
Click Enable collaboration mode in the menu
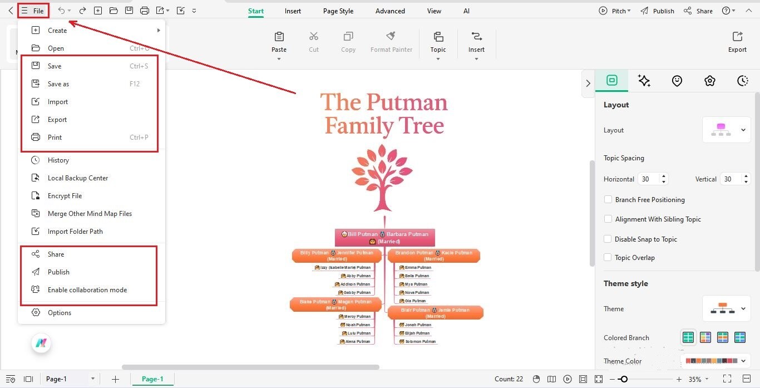coord(87,289)
